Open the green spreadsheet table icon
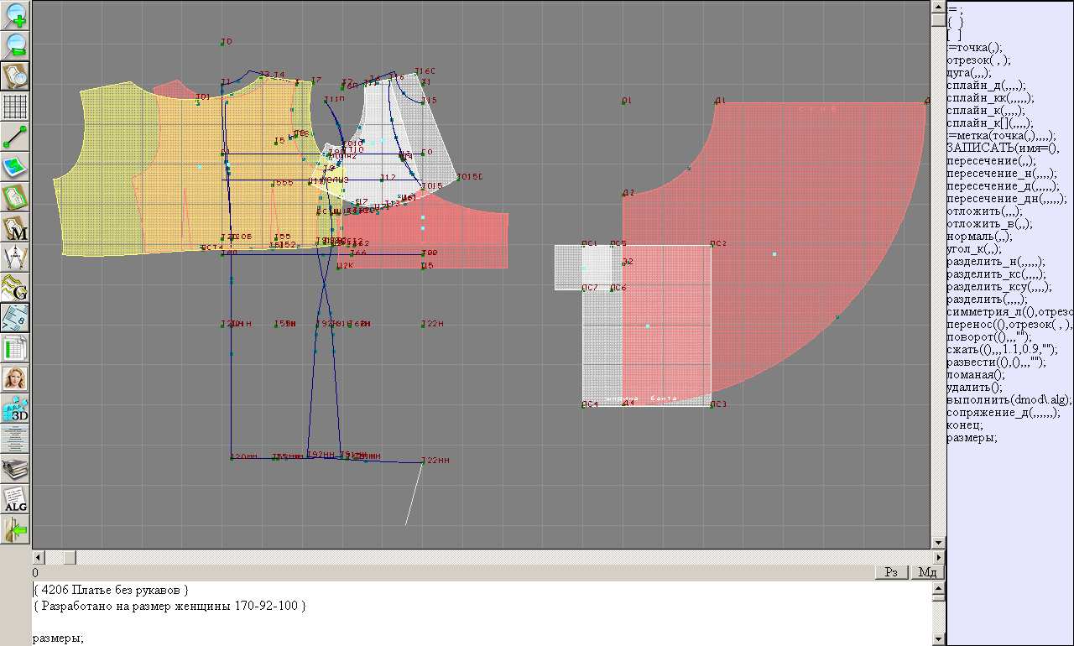Image resolution: width=1074 pixels, height=646 pixels. [x=16, y=348]
